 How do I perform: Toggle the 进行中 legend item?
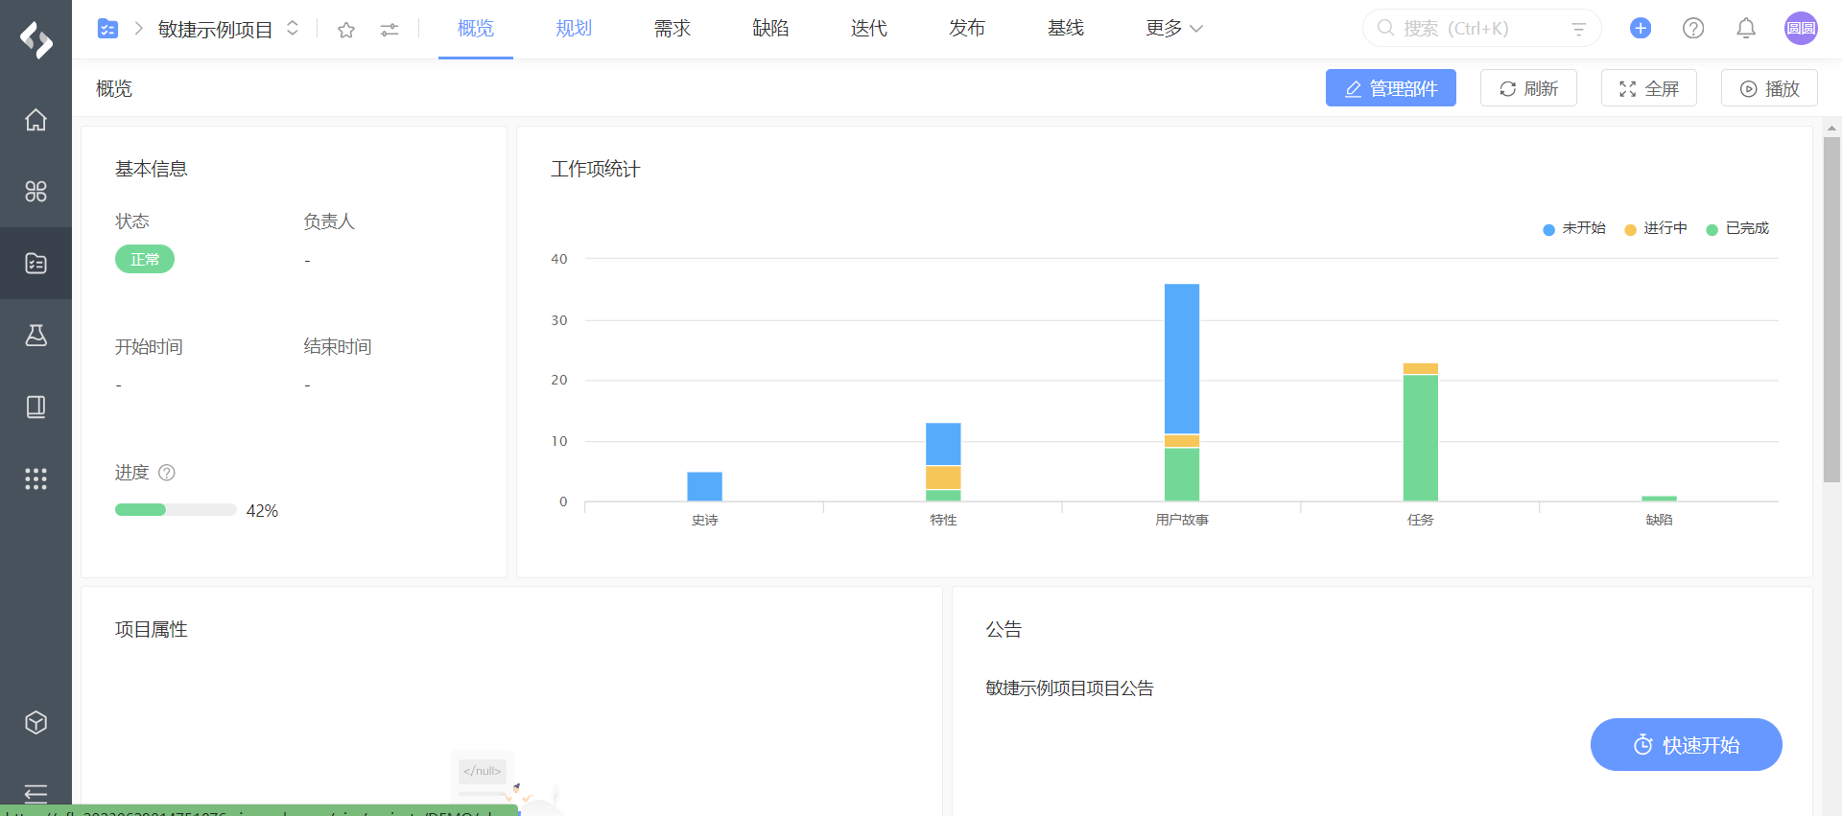click(x=1655, y=228)
